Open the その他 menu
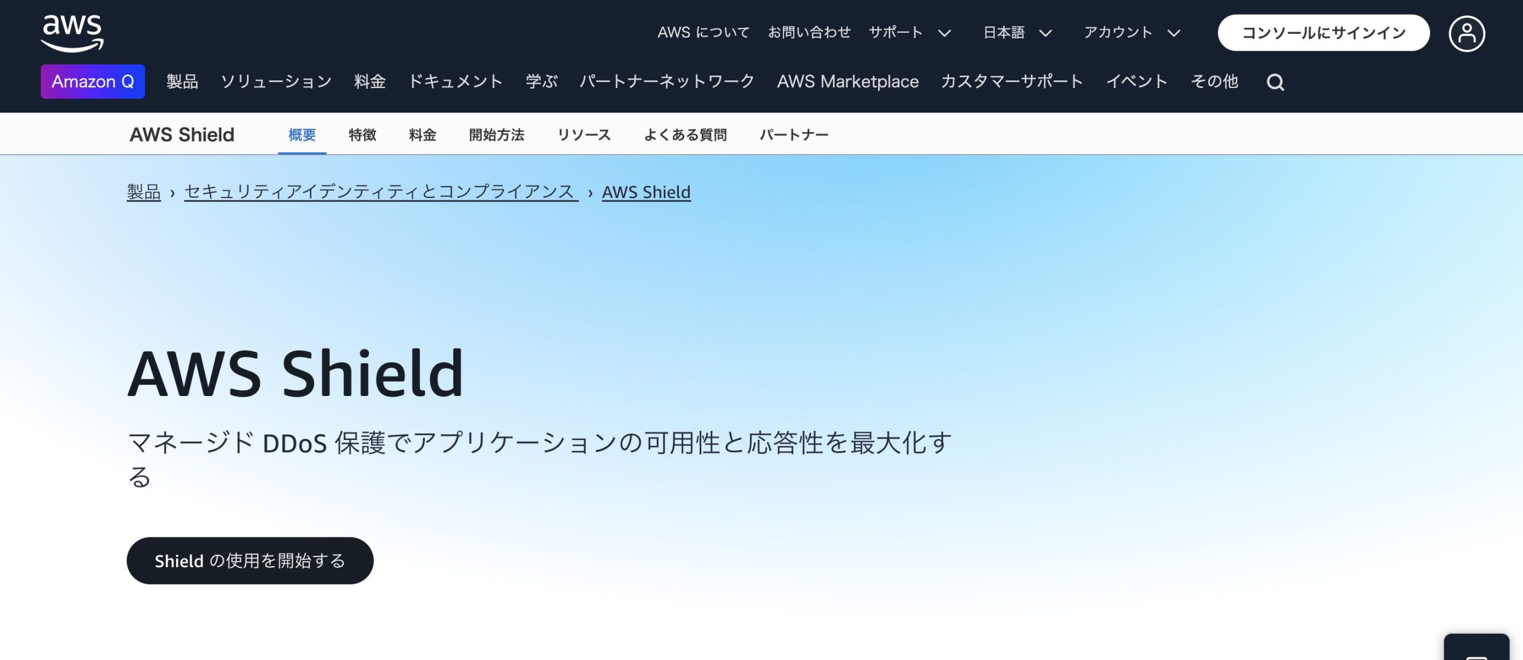This screenshot has height=660, width=1523. point(1214,81)
